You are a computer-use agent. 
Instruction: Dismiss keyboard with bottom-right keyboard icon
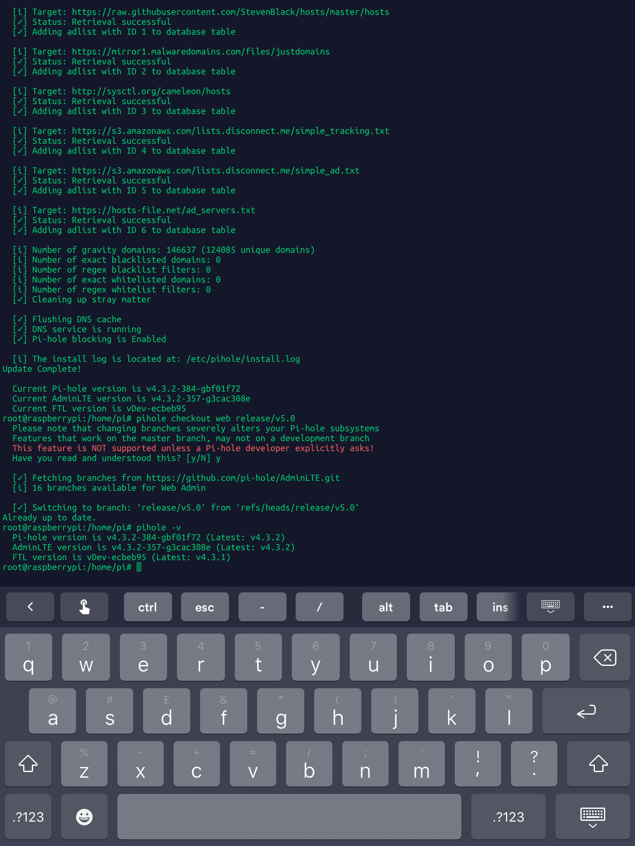coord(592,817)
